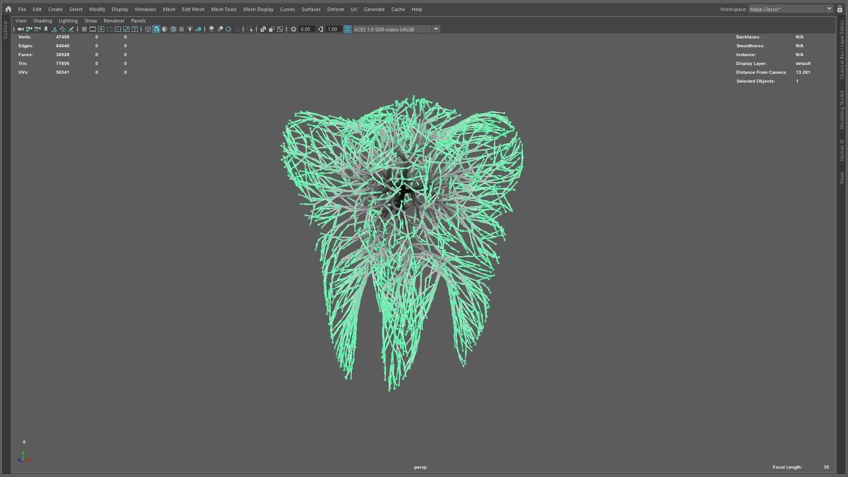
Task: Click the Isolate Select icon
Action: coord(250,29)
